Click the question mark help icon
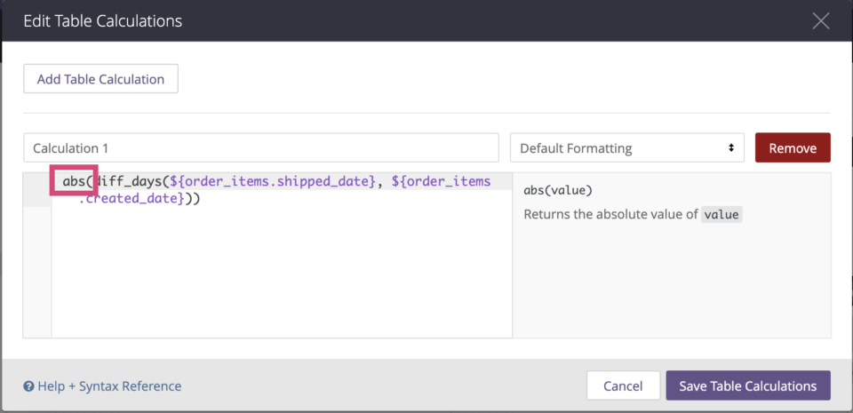 [29, 386]
